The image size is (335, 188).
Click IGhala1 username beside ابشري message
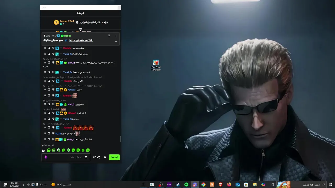pos(72,90)
